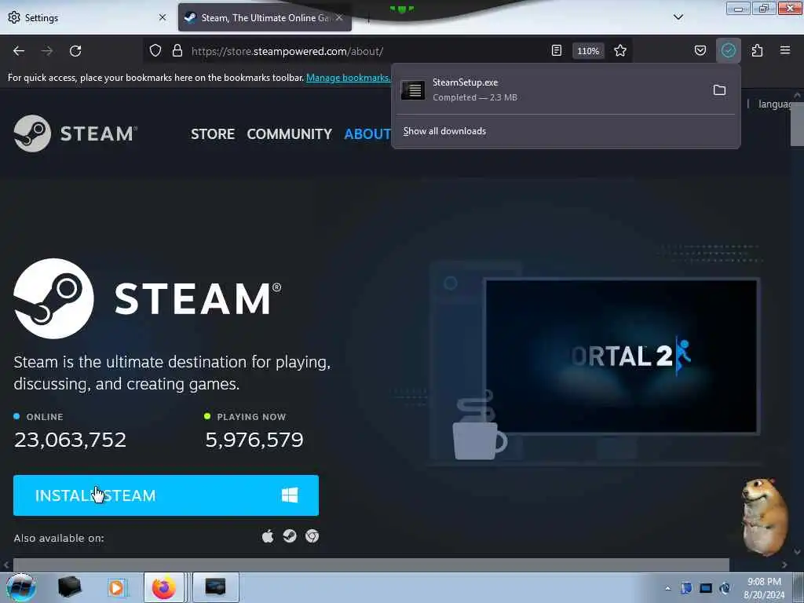Toggle reader view icon in address bar

(557, 51)
